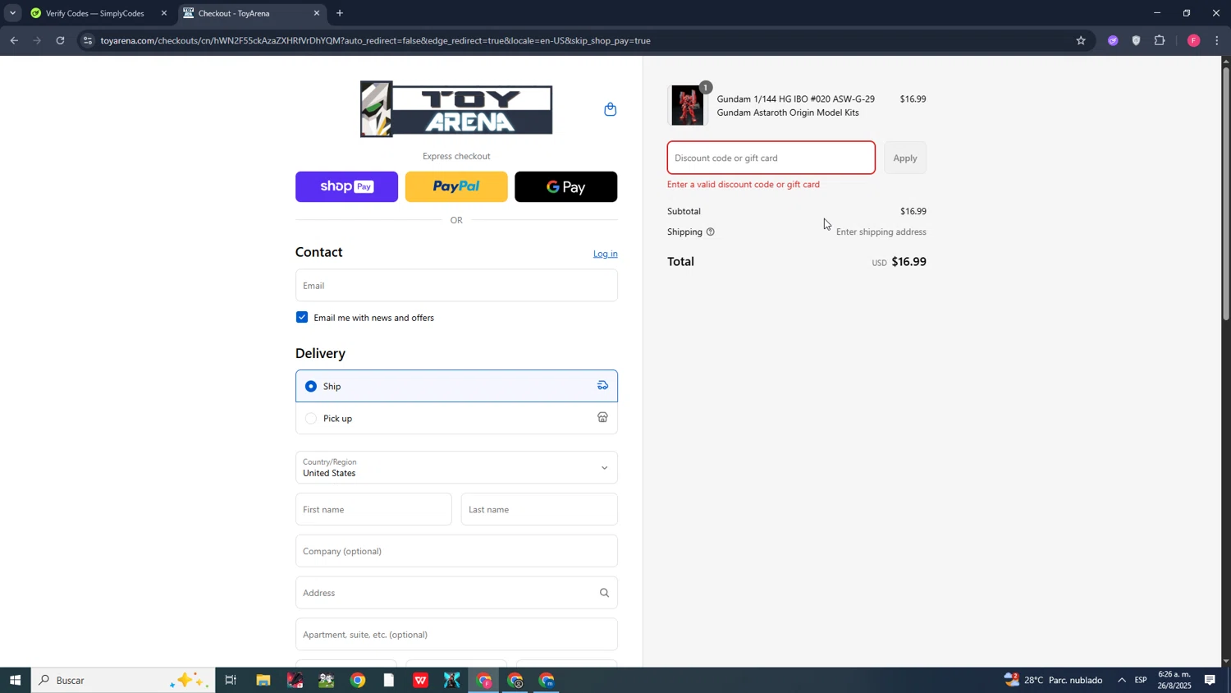Click the Gundam Astaroth Origin product name
Image resolution: width=1231 pixels, height=693 pixels.
pyautogui.click(x=795, y=106)
